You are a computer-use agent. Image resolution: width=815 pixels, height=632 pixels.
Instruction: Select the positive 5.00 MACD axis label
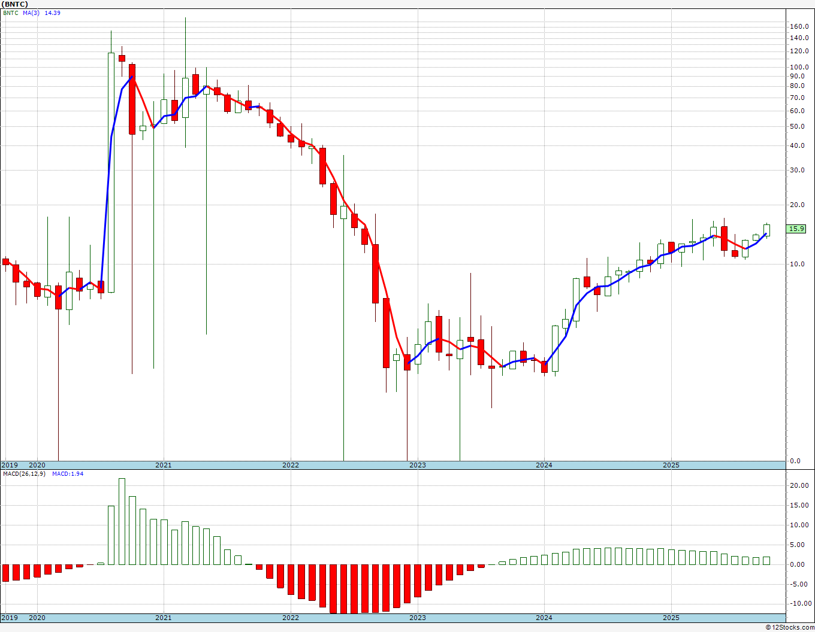(797, 545)
